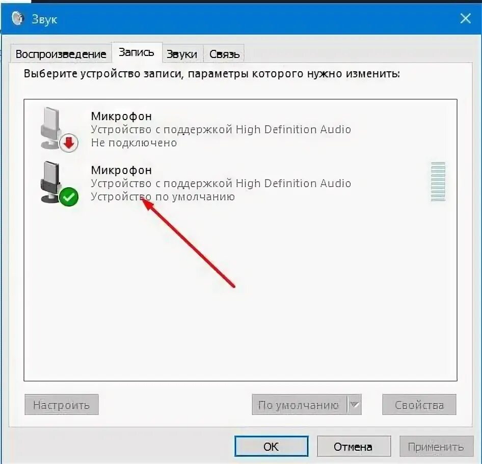Close the Звук dialog window

click(x=465, y=18)
